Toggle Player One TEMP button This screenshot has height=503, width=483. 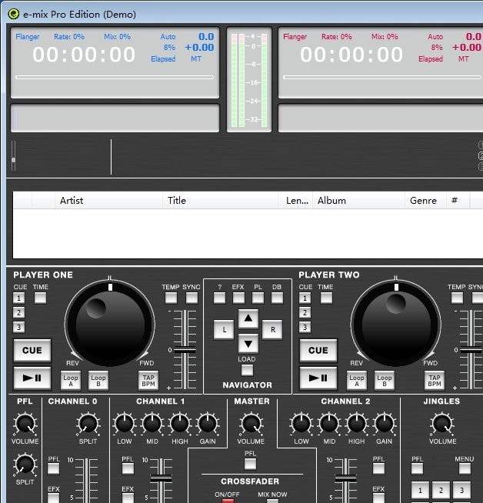[171, 298]
